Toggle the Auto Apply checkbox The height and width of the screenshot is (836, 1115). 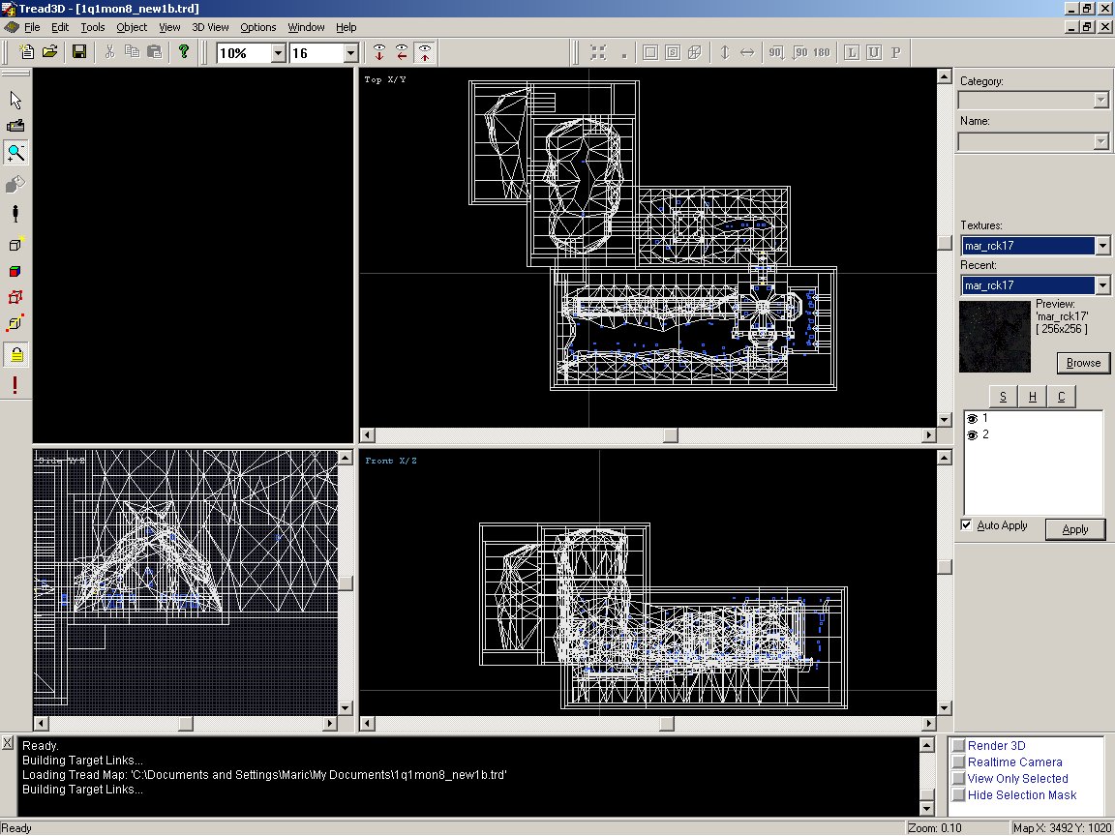pyautogui.click(x=966, y=525)
